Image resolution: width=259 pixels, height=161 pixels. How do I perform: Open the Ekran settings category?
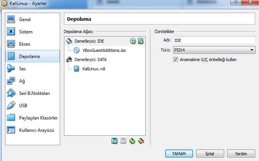(33, 44)
